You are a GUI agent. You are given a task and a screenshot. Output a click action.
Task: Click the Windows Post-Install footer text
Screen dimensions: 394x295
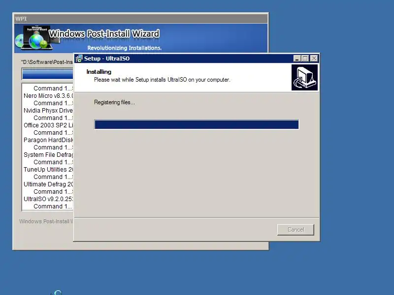46,221
